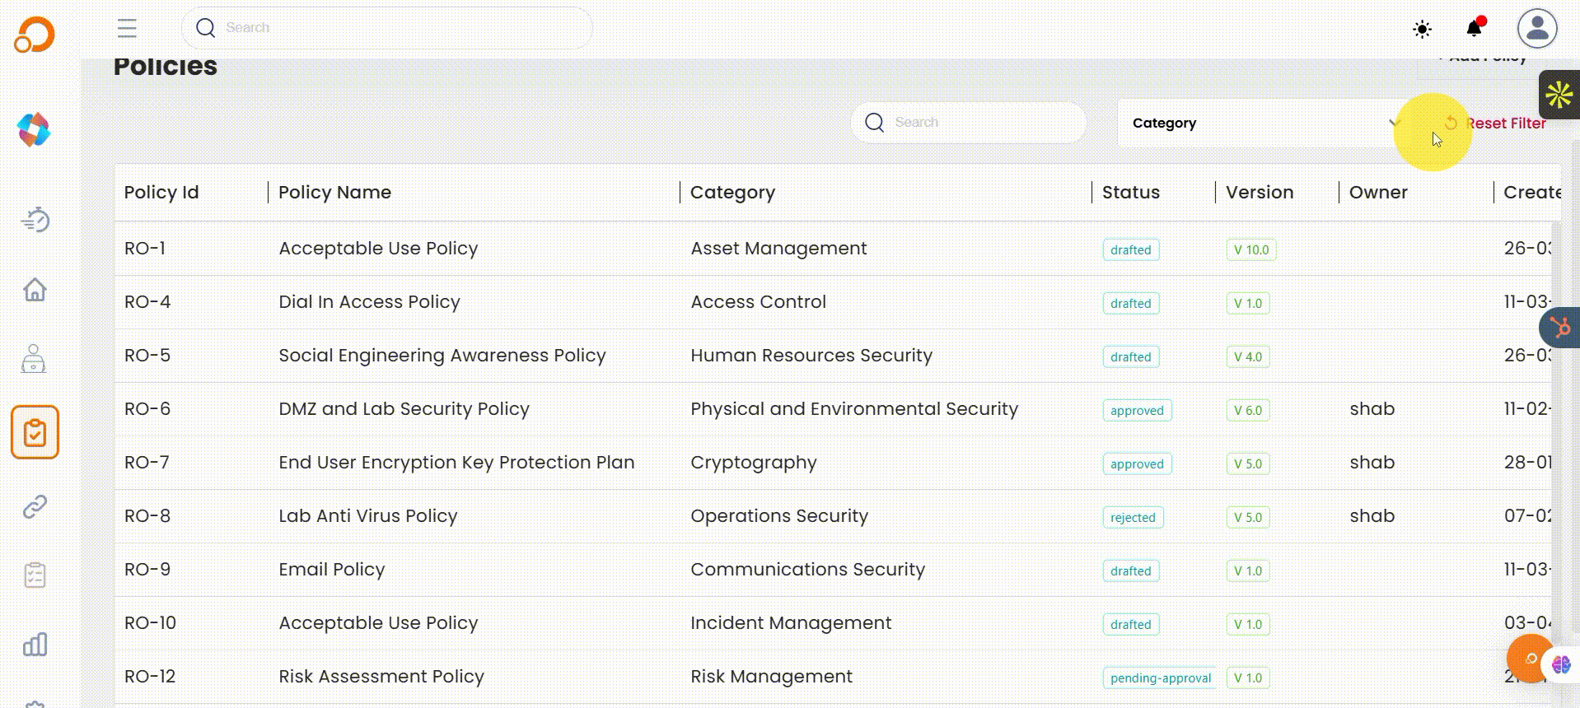This screenshot has width=1580, height=708.
Task: Go to the home icon in sidebar
Action: 35,290
